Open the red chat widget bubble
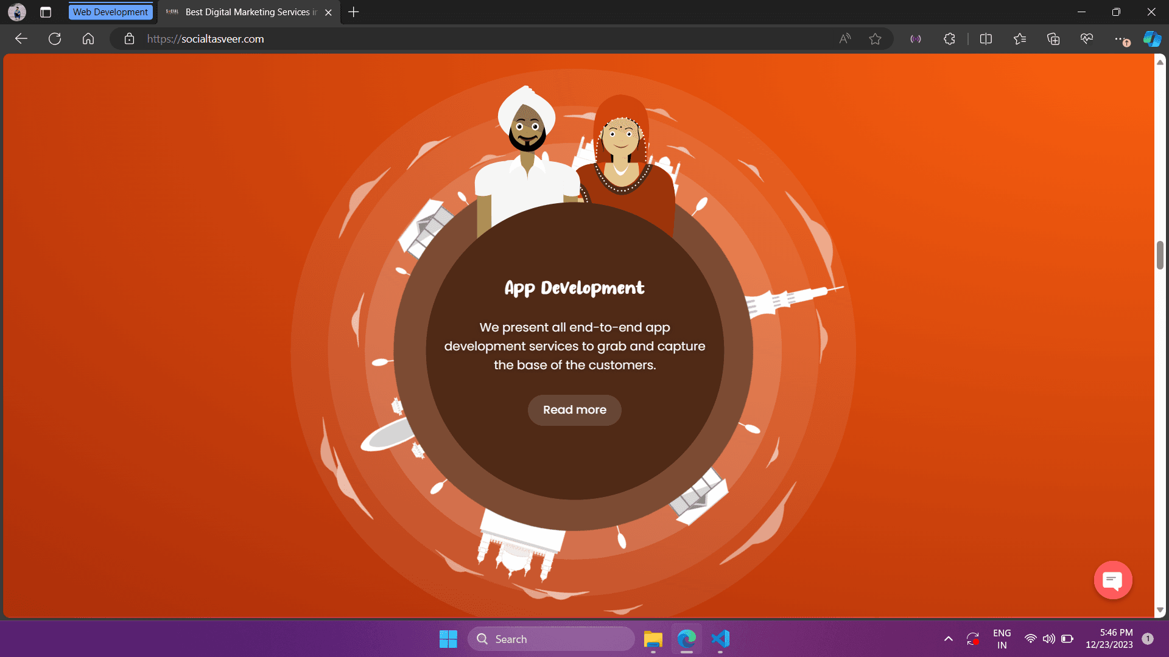1169x657 pixels. (1112, 580)
